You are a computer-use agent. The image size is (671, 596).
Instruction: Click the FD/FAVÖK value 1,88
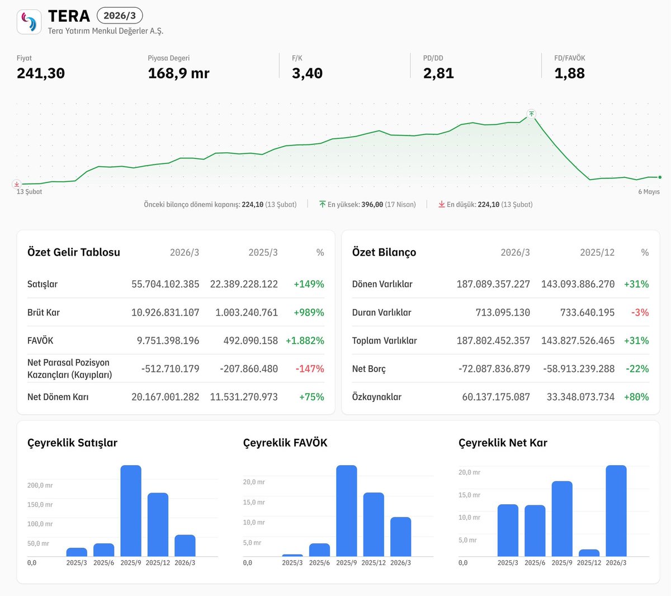tap(569, 73)
